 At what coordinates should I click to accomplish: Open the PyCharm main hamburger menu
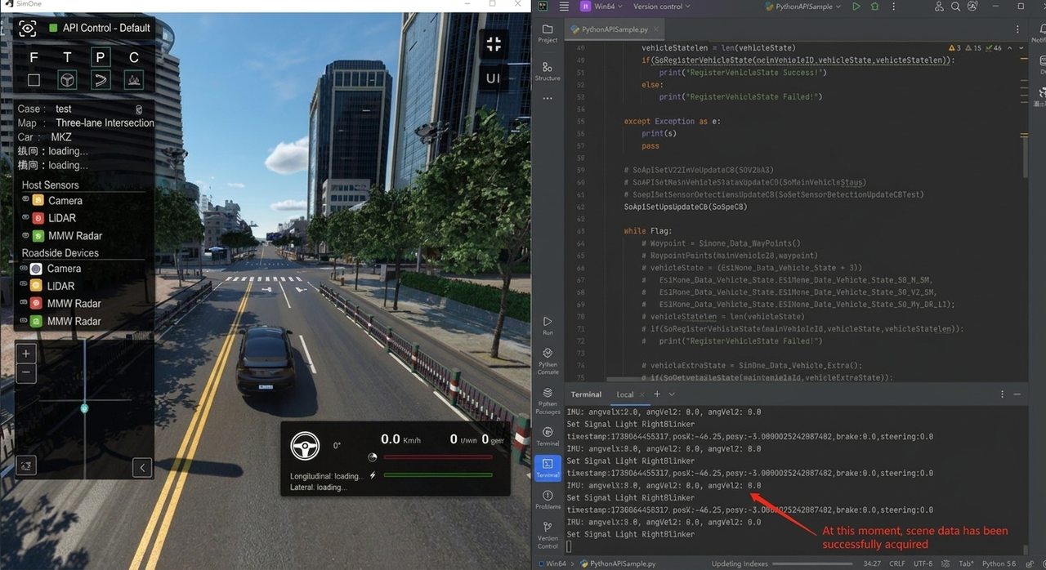point(564,6)
